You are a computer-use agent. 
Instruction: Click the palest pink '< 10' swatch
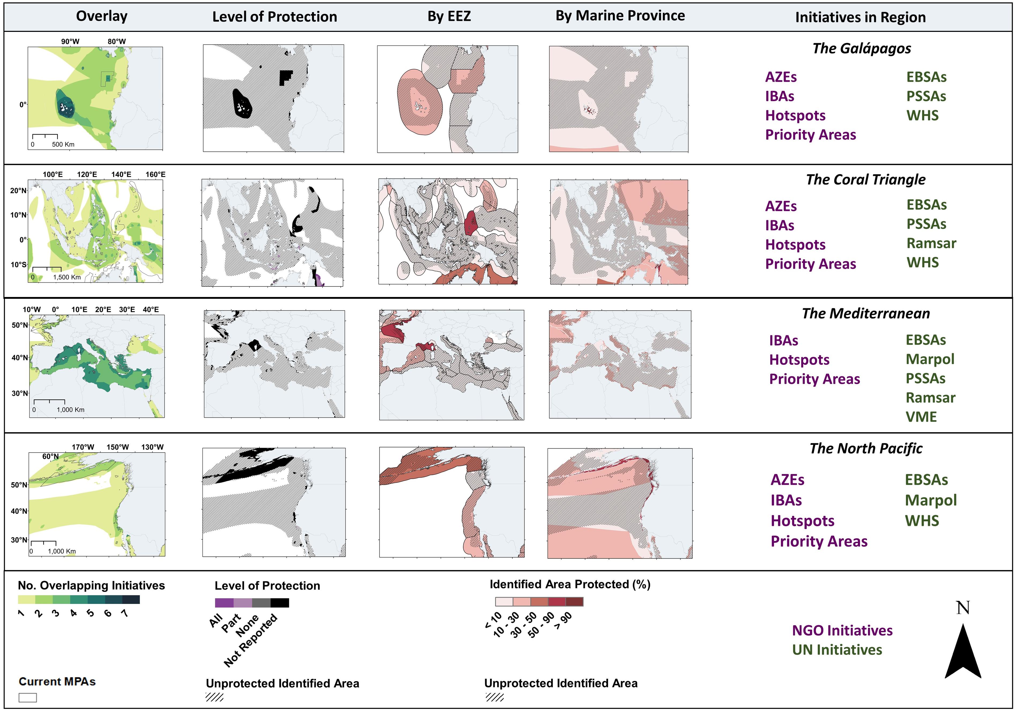[504, 601]
